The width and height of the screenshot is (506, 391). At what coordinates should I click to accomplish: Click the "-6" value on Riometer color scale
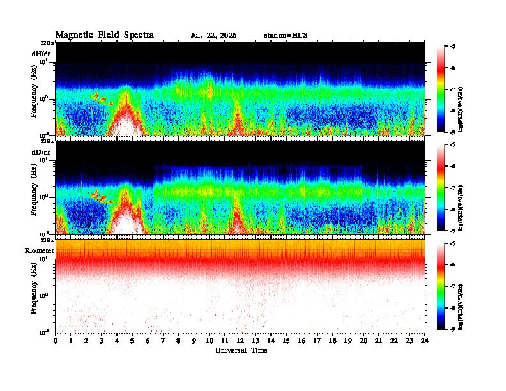pos(452,264)
